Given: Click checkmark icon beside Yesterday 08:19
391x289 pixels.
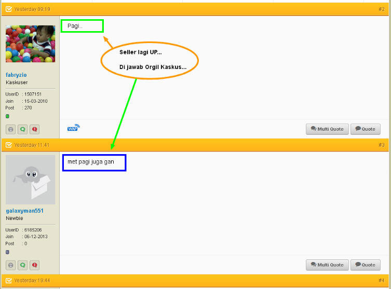Looking at the screenshot, I should pos(8,9).
